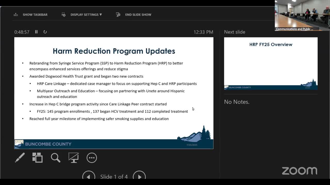The height and width of the screenshot is (185, 330).
Task: Click the Show Taskbar icon
Action: (16, 15)
